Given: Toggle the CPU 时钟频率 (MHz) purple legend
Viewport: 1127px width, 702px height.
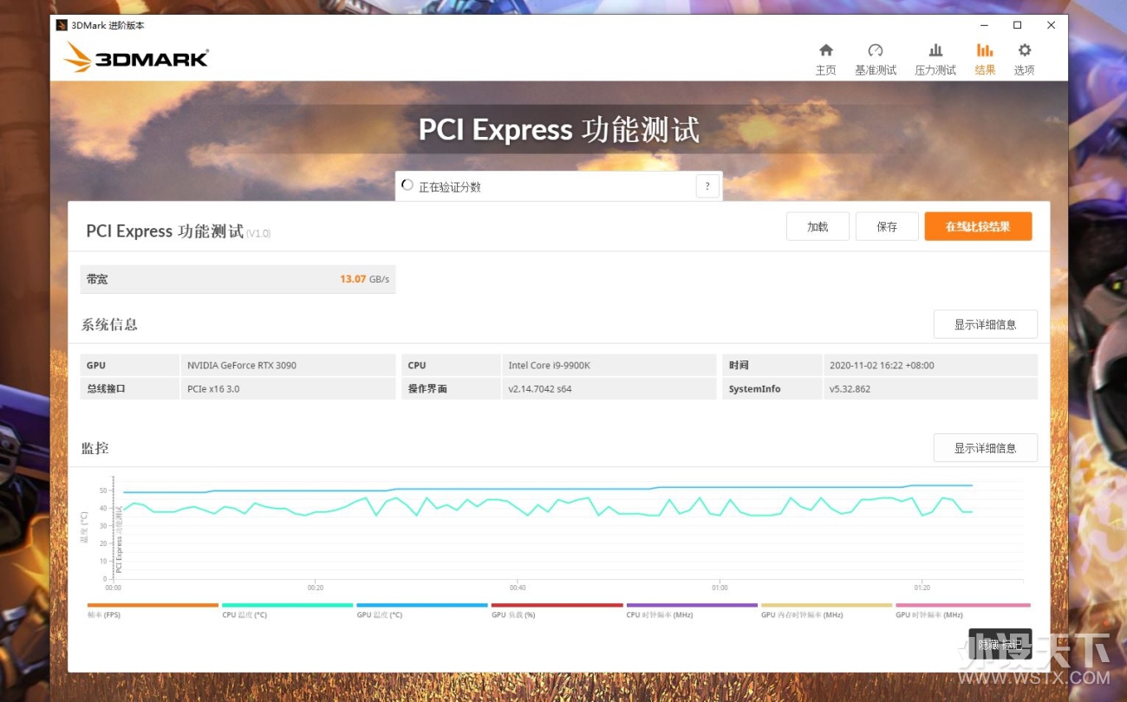Looking at the screenshot, I should (x=692, y=610).
